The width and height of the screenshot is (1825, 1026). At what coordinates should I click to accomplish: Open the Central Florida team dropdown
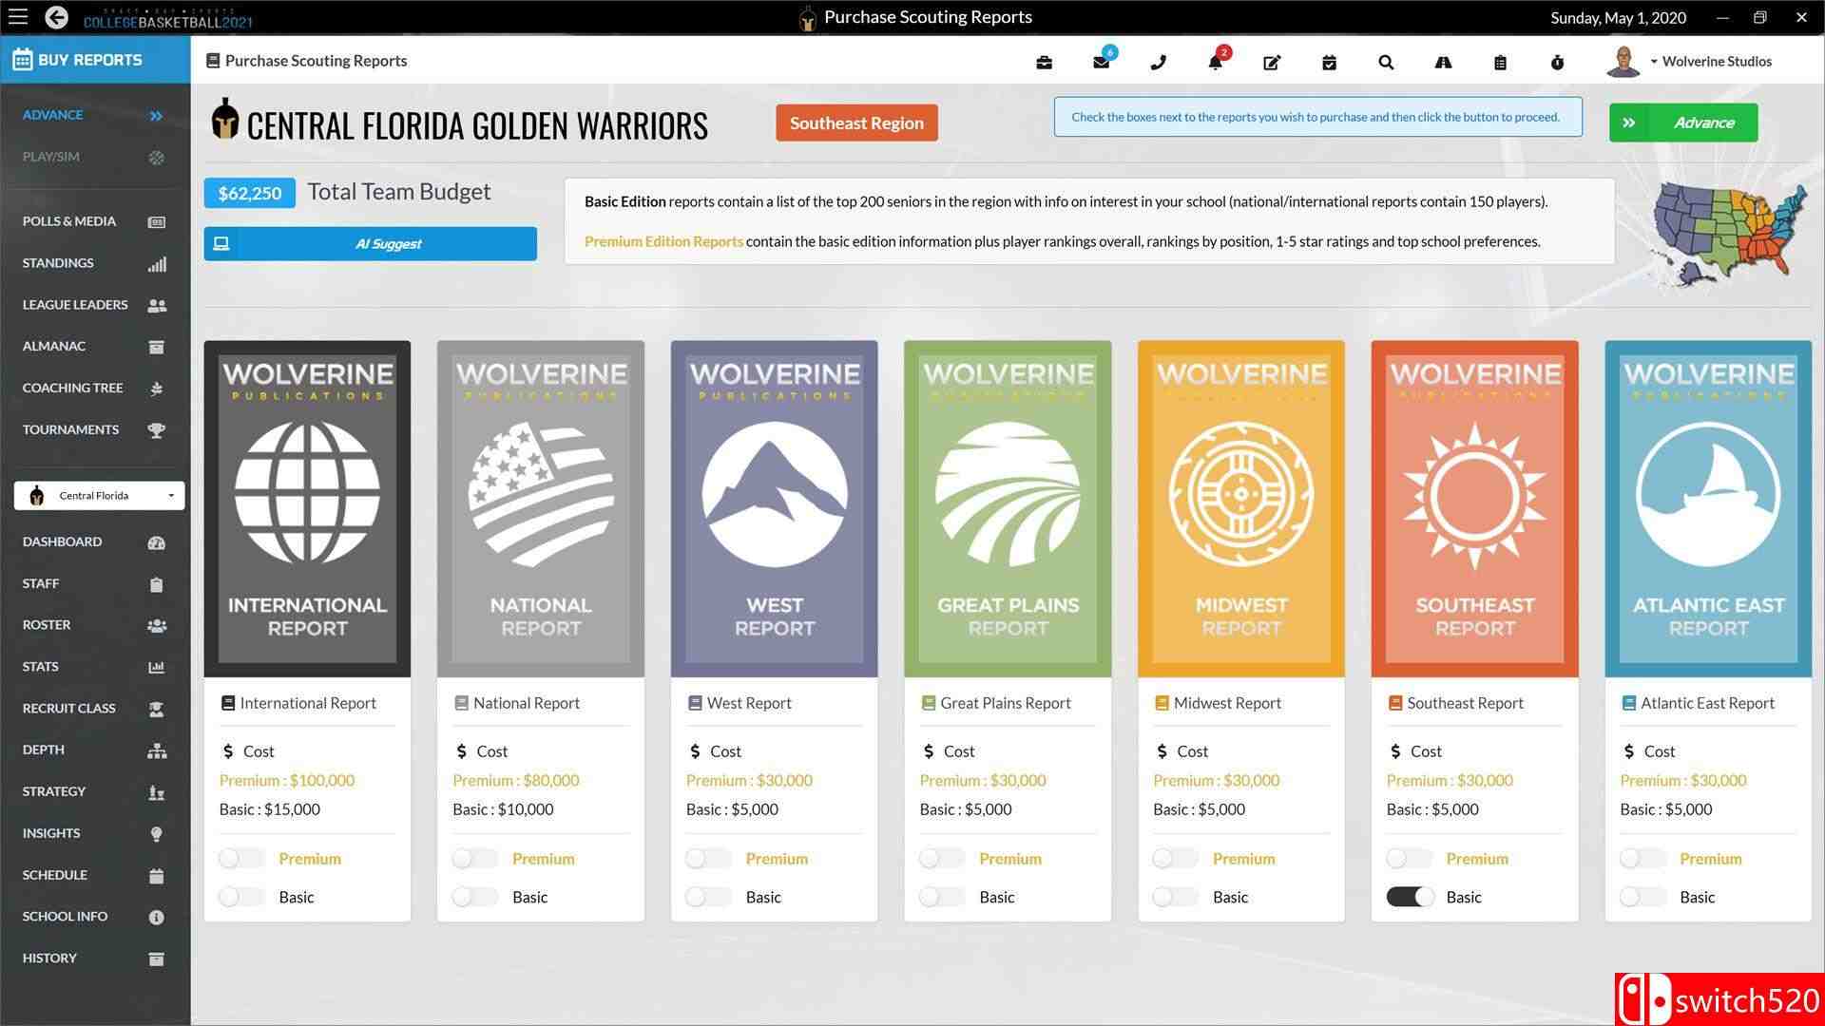click(x=99, y=495)
